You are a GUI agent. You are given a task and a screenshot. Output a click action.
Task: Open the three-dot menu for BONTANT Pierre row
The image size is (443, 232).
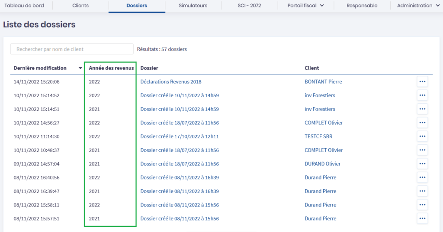pyautogui.click(x=422, y=82)
